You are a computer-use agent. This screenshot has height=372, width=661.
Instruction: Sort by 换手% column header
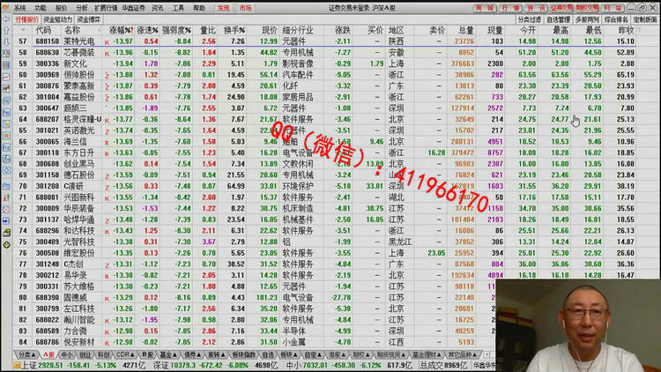[x=235, y=30]
